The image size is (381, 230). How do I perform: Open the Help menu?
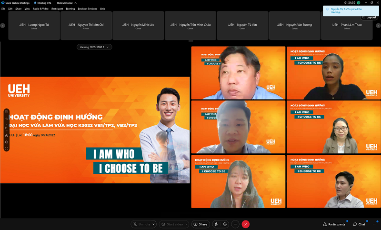102,9
